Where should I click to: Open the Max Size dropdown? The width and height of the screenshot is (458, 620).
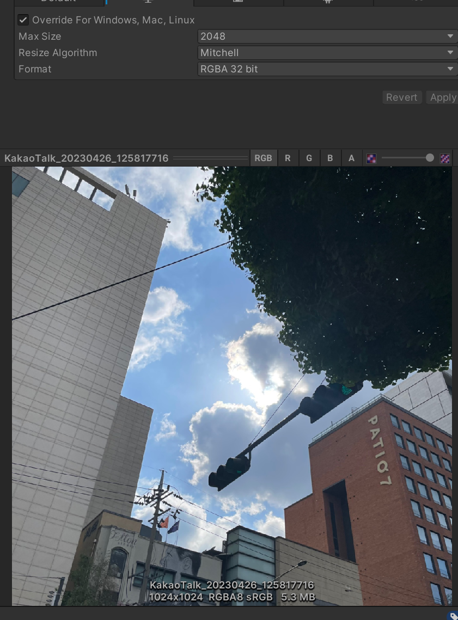point(327,36)
